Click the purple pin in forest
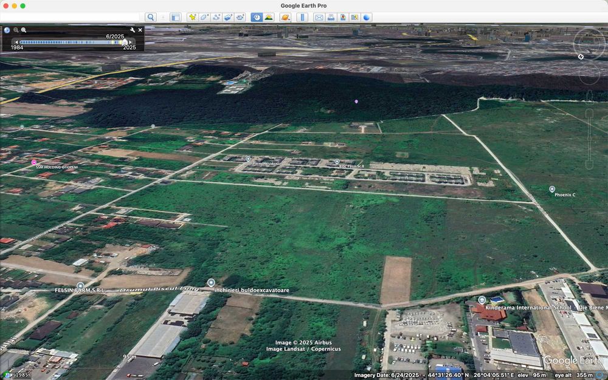The height and width of the screenshot is (380, 608). 356,102
